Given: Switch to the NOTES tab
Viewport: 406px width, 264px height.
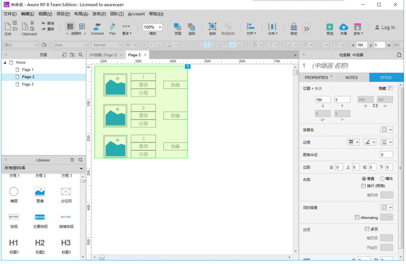Looking at the screenshot, I should pyautogui.click(x=351, y=77).
